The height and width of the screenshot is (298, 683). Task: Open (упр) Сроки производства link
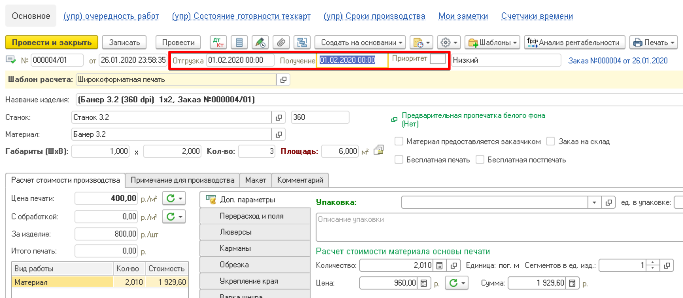tap(375, 16)
